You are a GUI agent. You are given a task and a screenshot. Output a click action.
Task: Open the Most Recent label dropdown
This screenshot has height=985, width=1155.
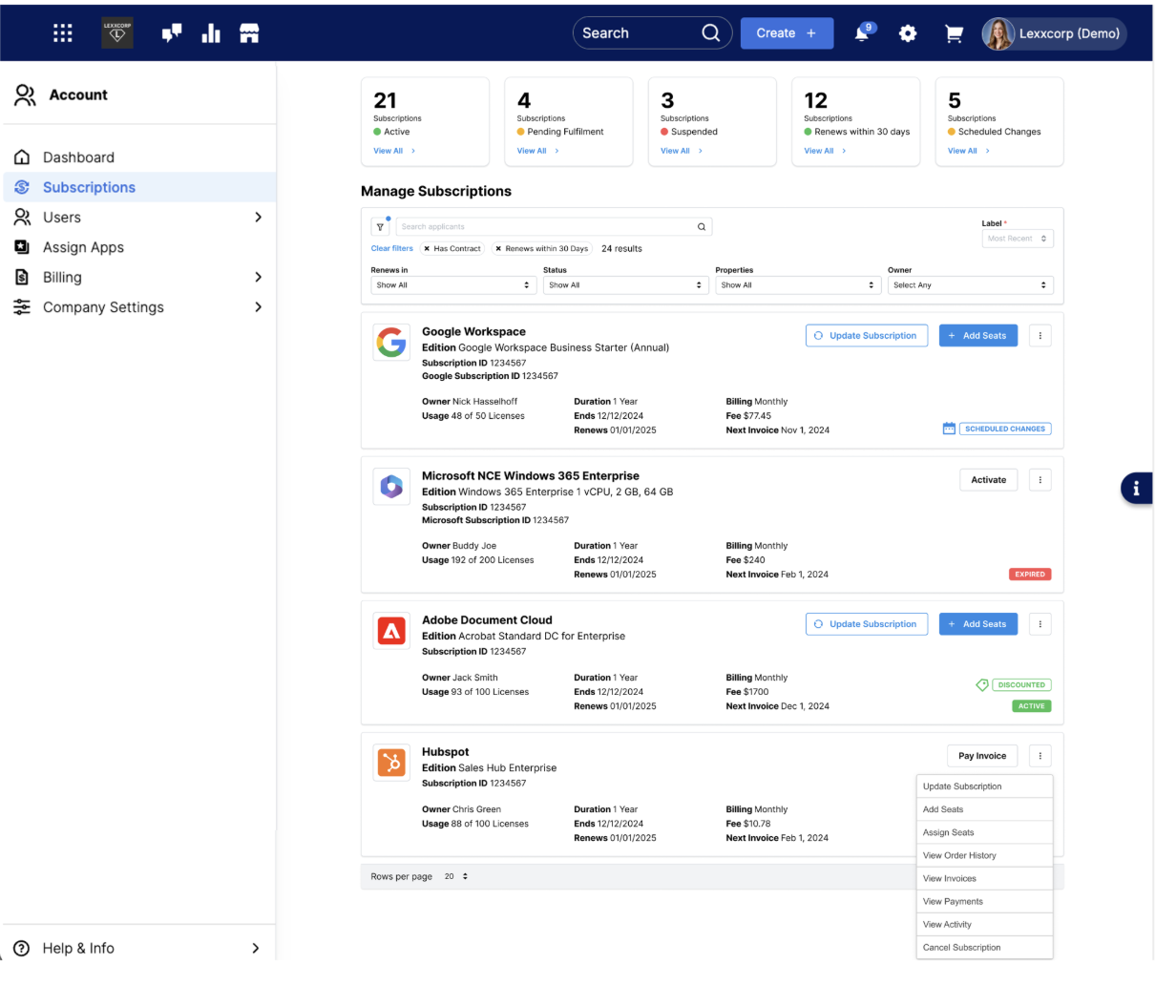pyautogui.click(x=1018, y=239)
